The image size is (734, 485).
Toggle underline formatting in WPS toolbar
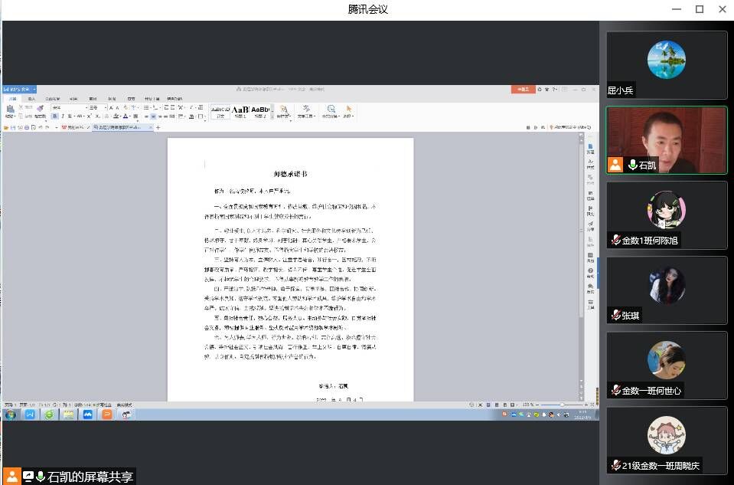70,116
